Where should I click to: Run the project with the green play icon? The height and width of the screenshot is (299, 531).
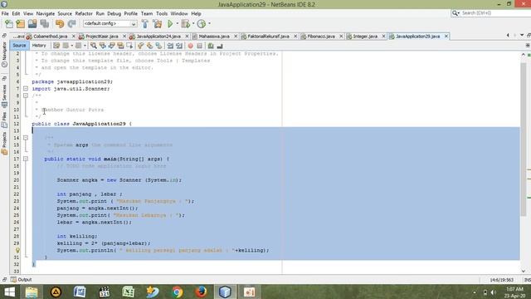click(170, 24)
